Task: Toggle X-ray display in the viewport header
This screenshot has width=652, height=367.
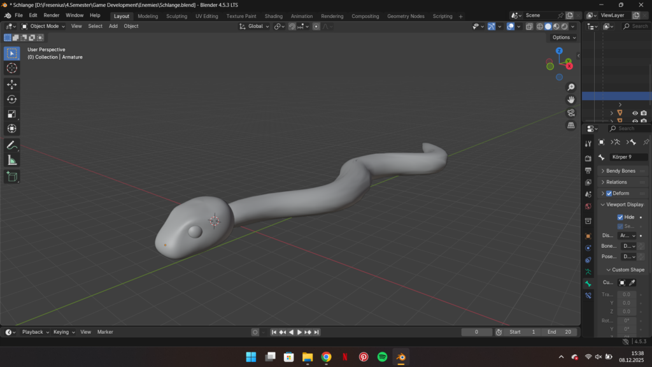Action: click(529, 27)
